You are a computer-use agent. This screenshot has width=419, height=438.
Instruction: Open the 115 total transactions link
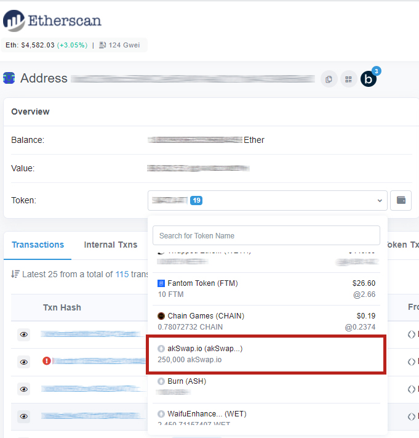pos(122,274)
